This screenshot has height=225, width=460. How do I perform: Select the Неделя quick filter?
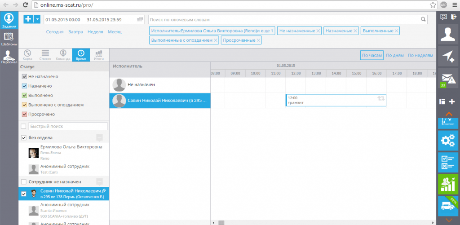click(x=95, y=32)
